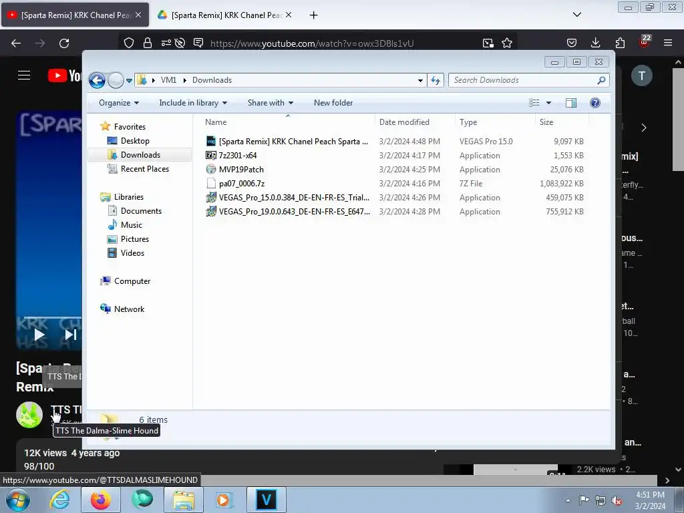
Task: List all tabs dropdown in Firefox
Action: pyautogui.click(x=576, y=15)
